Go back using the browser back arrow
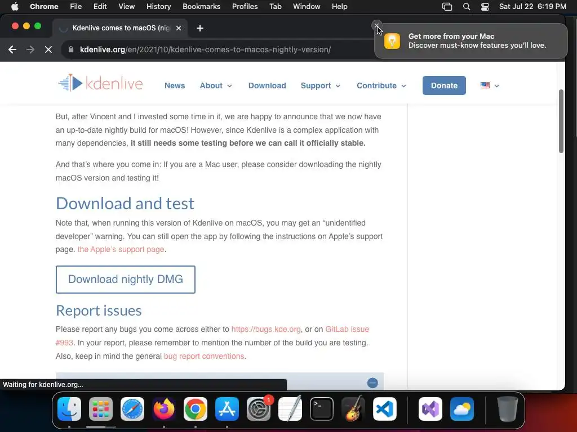 coord(12,49)
